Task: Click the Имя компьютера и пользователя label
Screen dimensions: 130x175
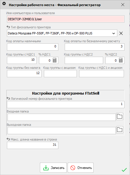Action: click(30, 13)
